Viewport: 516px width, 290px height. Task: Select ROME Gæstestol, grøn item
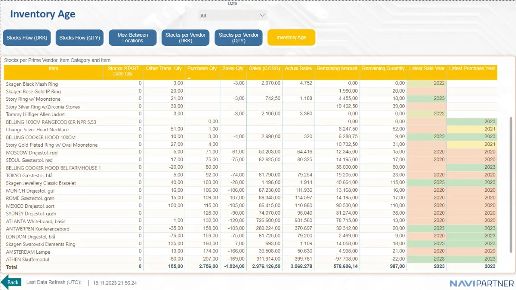click(30, 198)
